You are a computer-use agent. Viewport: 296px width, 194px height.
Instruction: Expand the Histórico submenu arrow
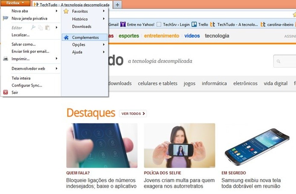coord(104,19)
